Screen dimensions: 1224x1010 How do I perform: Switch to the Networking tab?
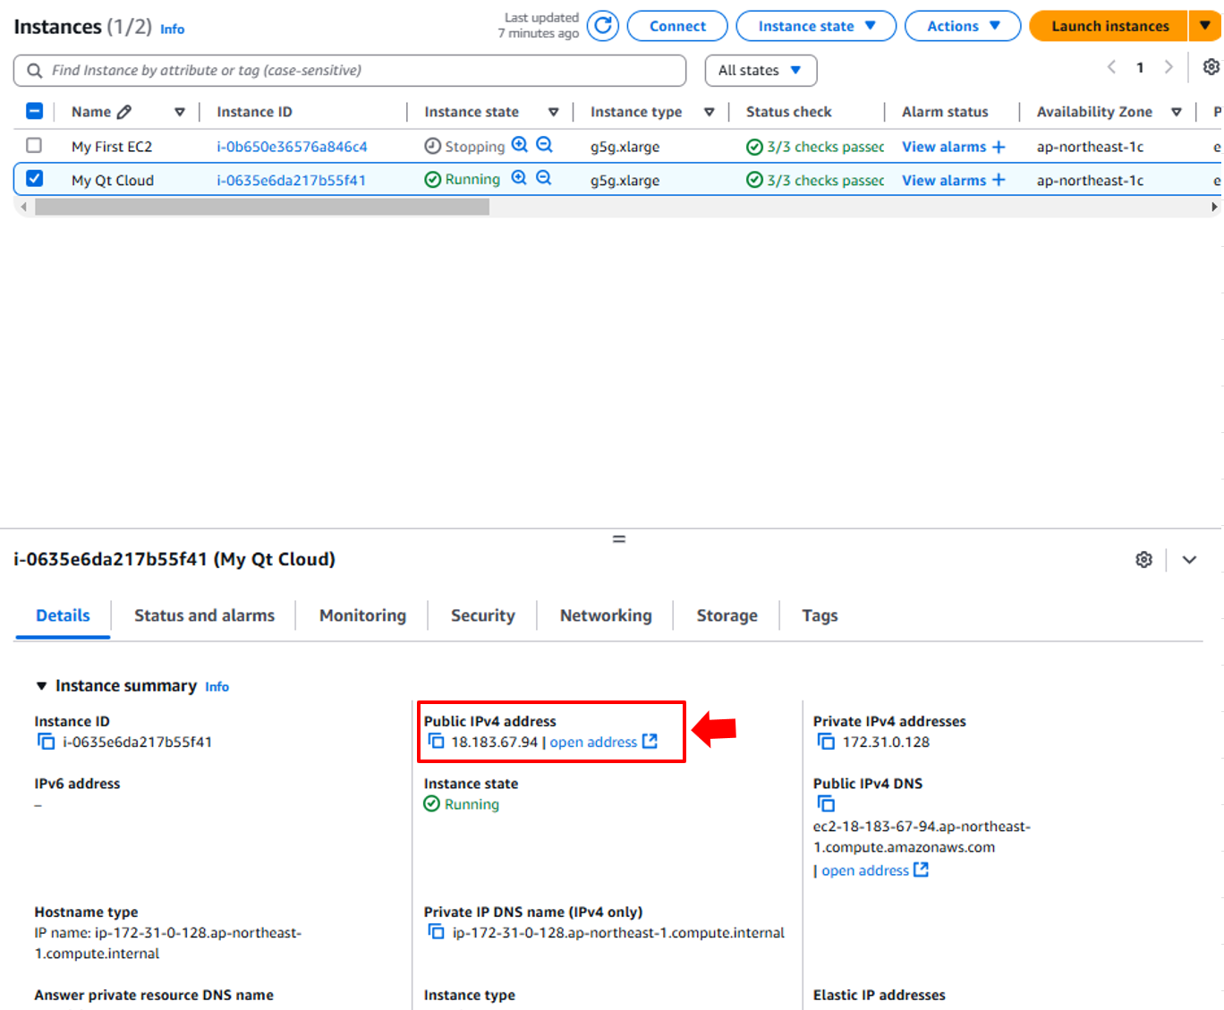point(605,615)
